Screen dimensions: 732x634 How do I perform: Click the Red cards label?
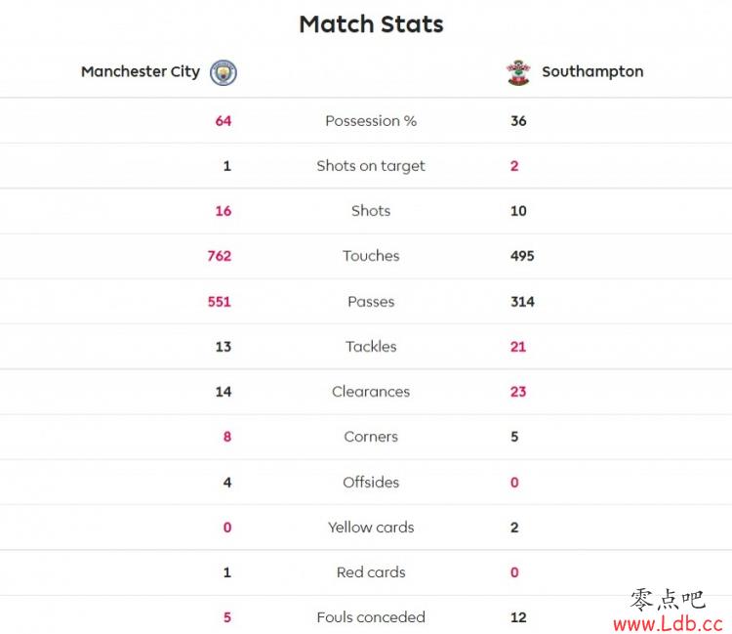[x=371, y=572]
